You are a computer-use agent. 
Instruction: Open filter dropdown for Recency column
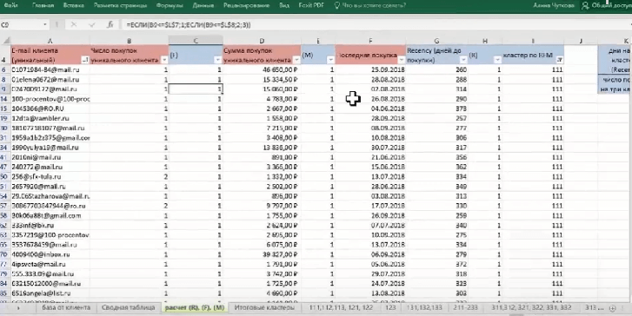(463, 60)
